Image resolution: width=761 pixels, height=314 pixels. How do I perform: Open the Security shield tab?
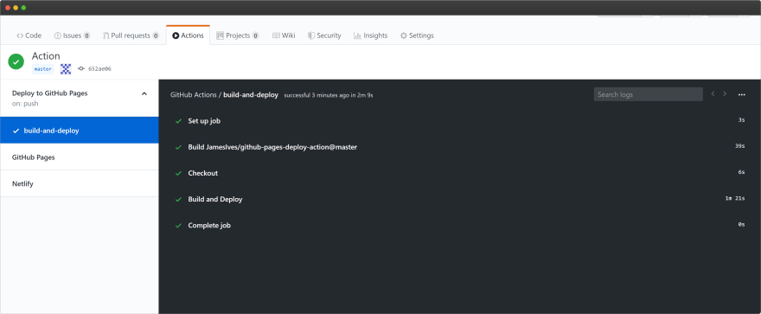tap(324, 35)
